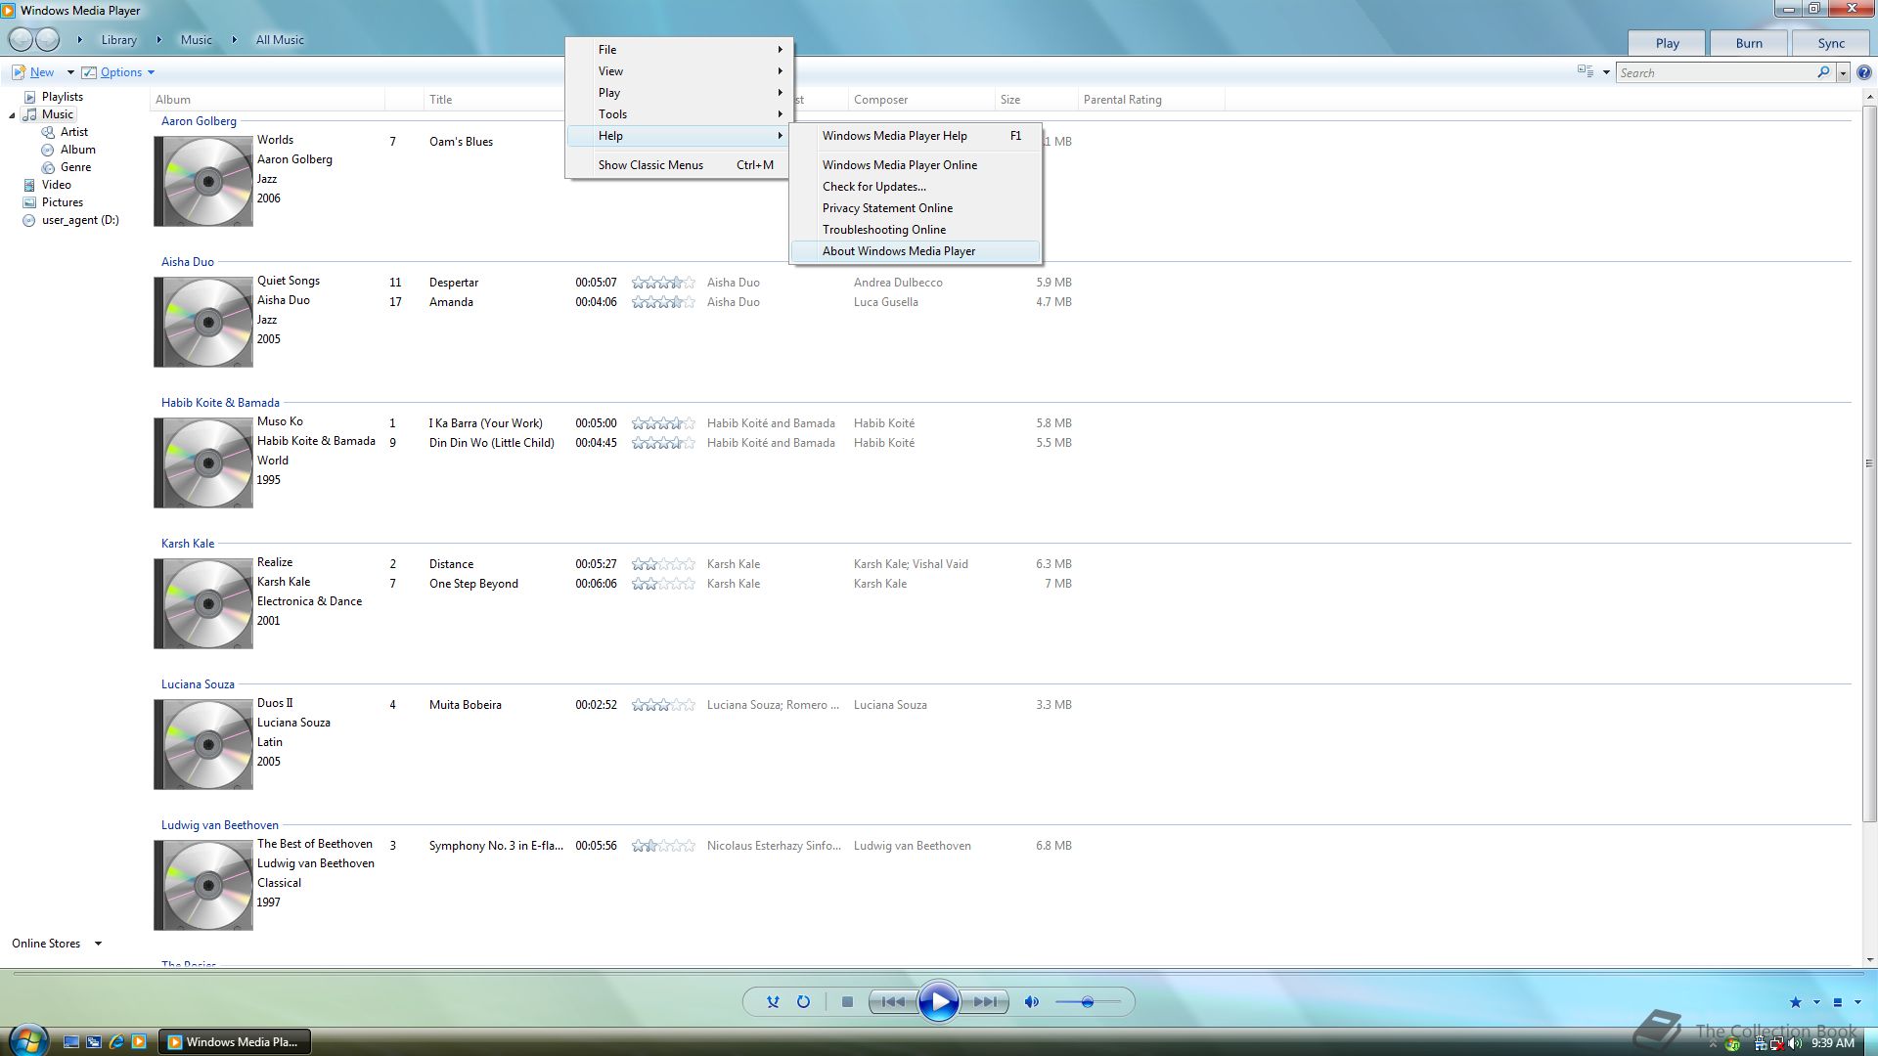Select Windows Media Player Help

[x=916, y=136]
